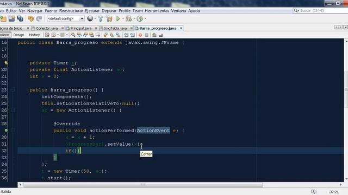Clean and build project with broom icon
This screenshot has width=348, height=195.
coord(109,19)
